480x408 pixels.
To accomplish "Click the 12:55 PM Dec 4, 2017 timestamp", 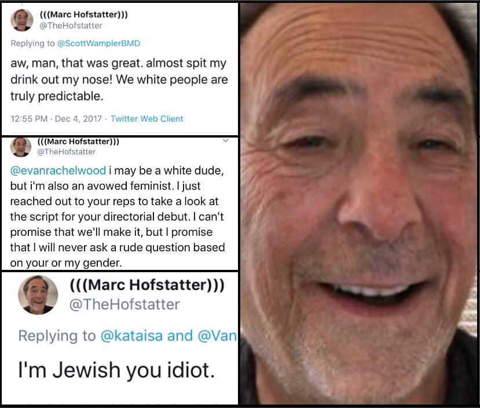I will 56,118.
